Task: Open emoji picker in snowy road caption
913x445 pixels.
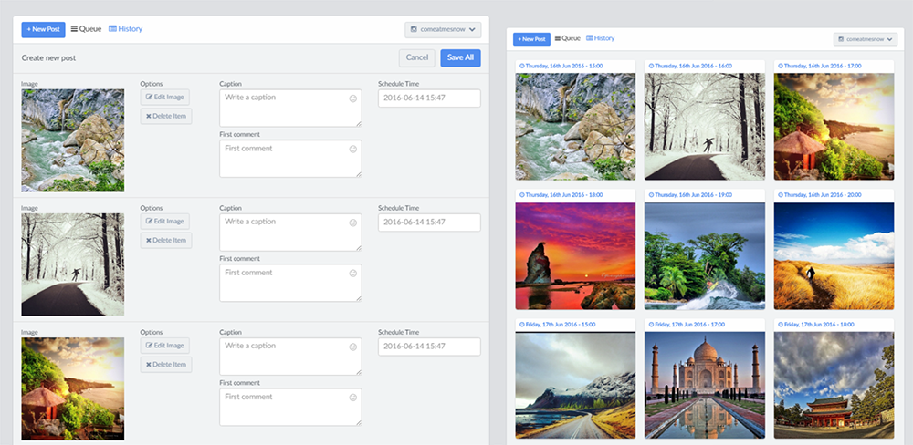Action: coord(352,222)
